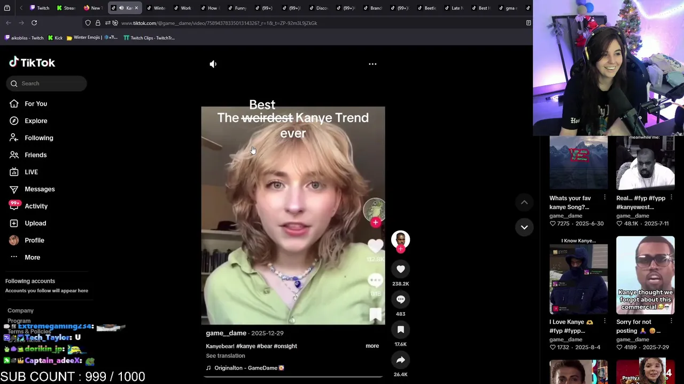
Task: Click the #bear hashtag
Action: (265, 346)
